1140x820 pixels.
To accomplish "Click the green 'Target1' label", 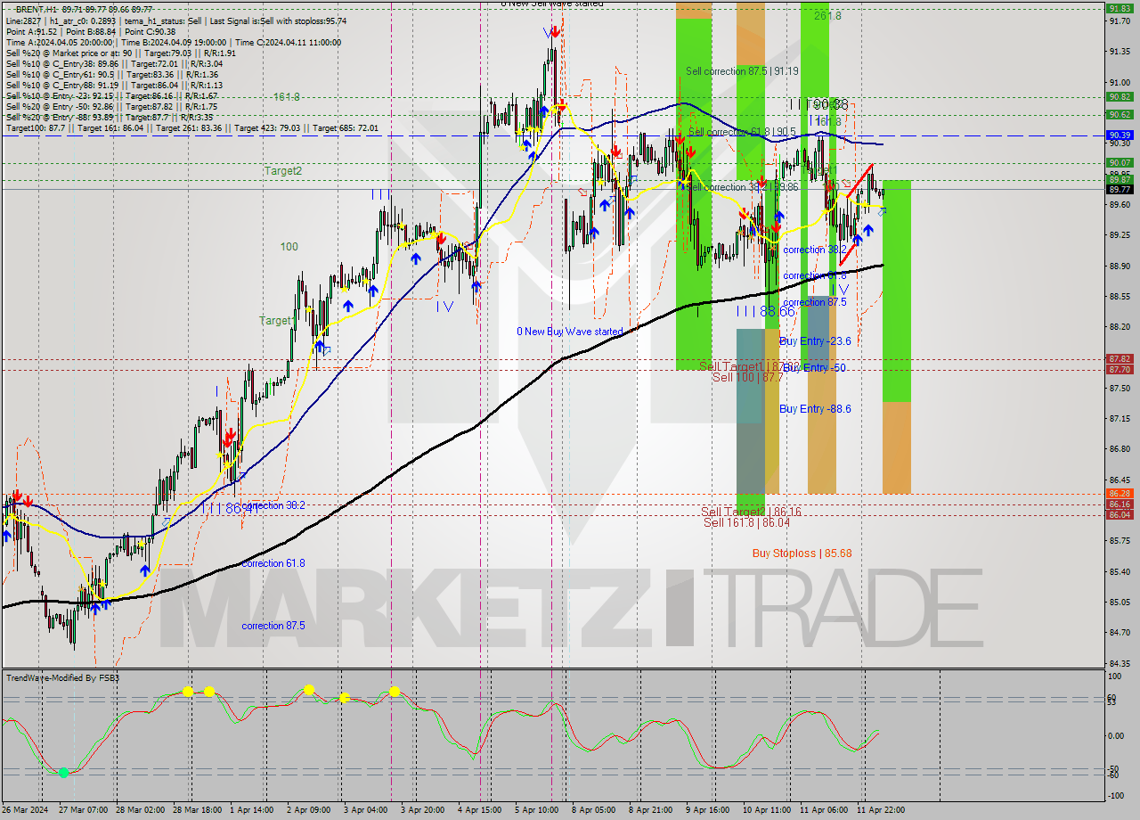I will point(277,321).
